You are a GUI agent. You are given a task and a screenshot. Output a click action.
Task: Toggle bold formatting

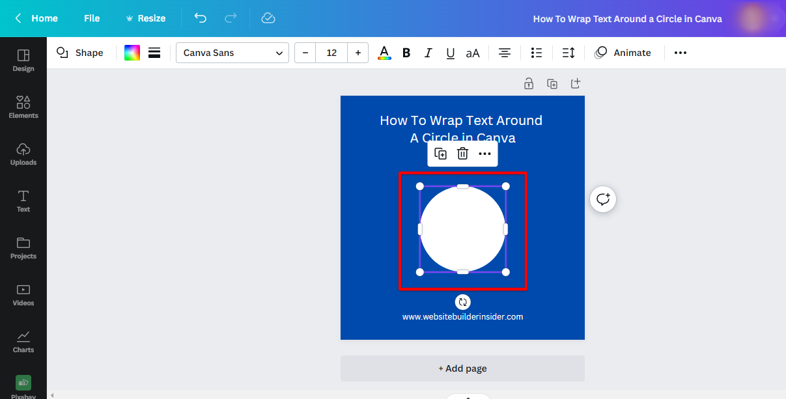[x=406, y=53]
